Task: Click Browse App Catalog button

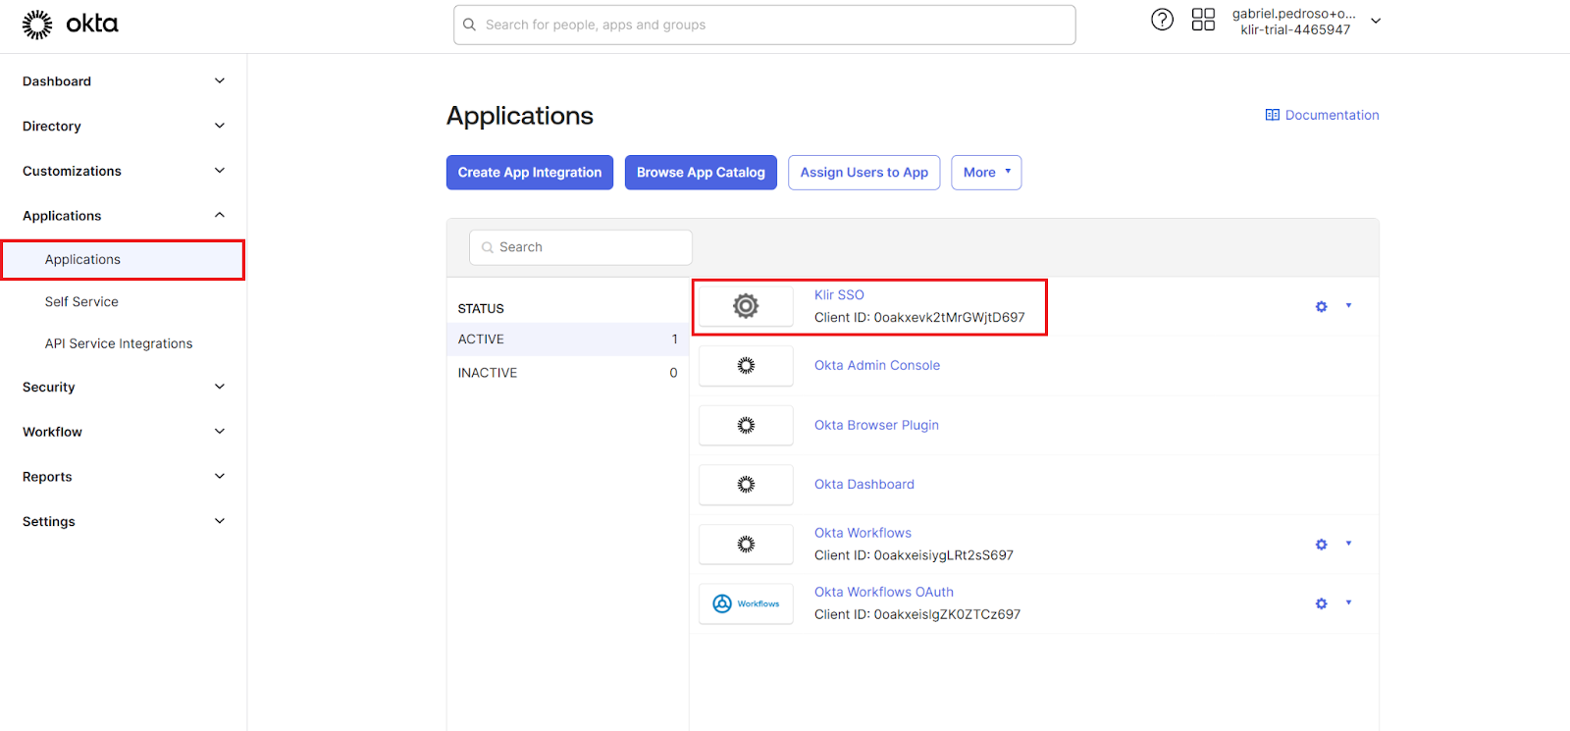Action: click(x=701, y=173)
